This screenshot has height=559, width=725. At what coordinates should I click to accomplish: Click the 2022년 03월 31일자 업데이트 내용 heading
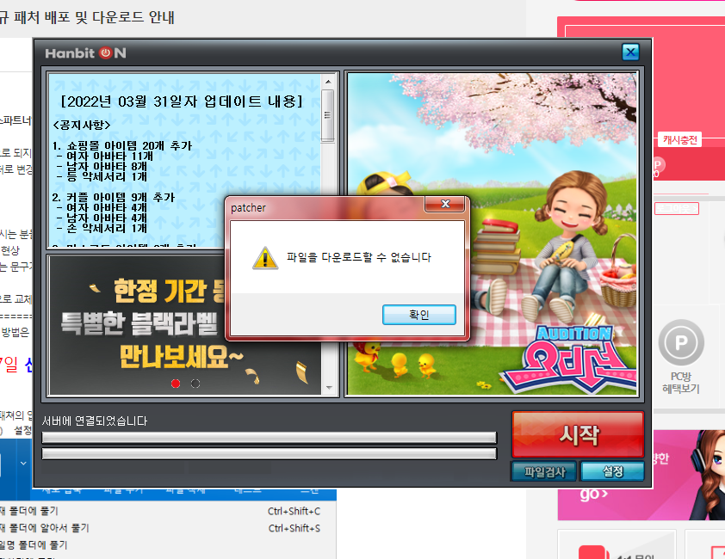pos(182,101)
